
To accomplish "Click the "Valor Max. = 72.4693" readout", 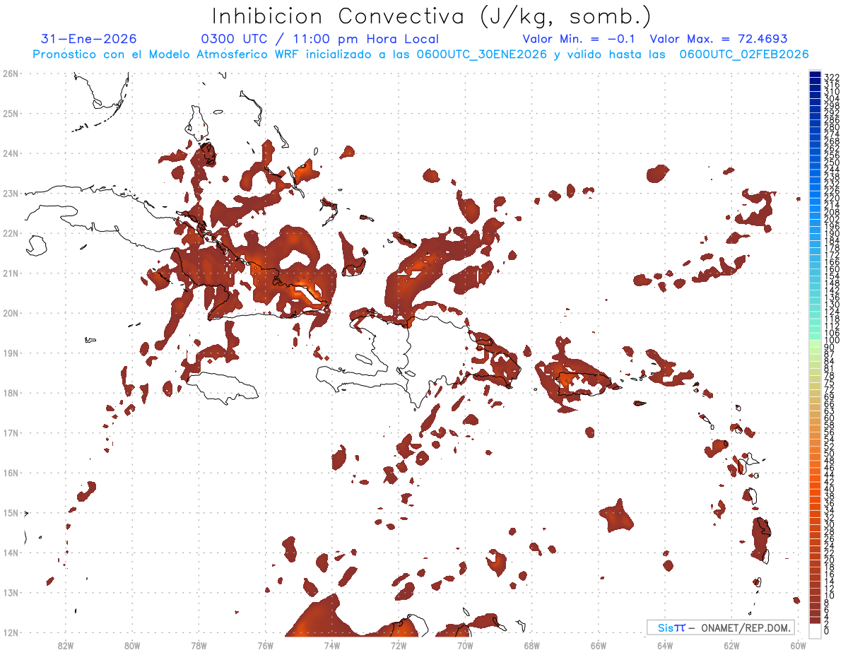I will click(718, 39).
